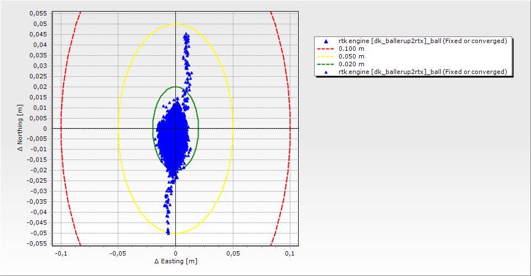Click the 0,045 Northing tick label
This screenshot has height=276, width=531.
click(x=38, y=34)
